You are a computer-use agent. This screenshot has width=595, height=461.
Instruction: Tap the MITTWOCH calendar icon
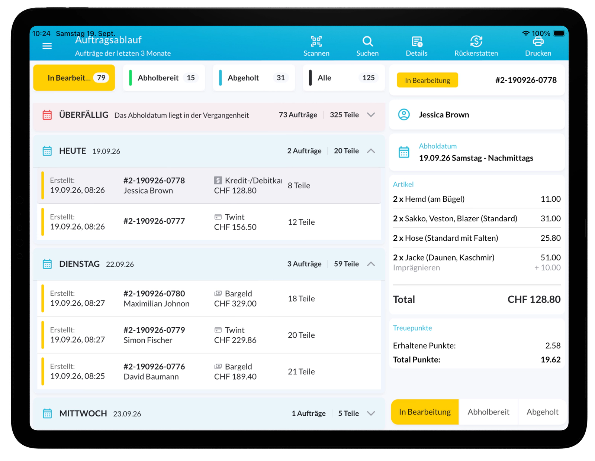pyautogui.click(x=47, y=413)
